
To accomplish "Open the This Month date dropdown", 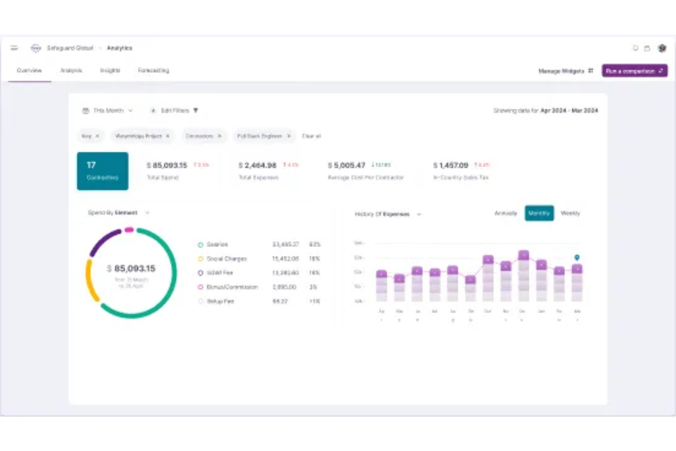I will (x=108, y=111).
